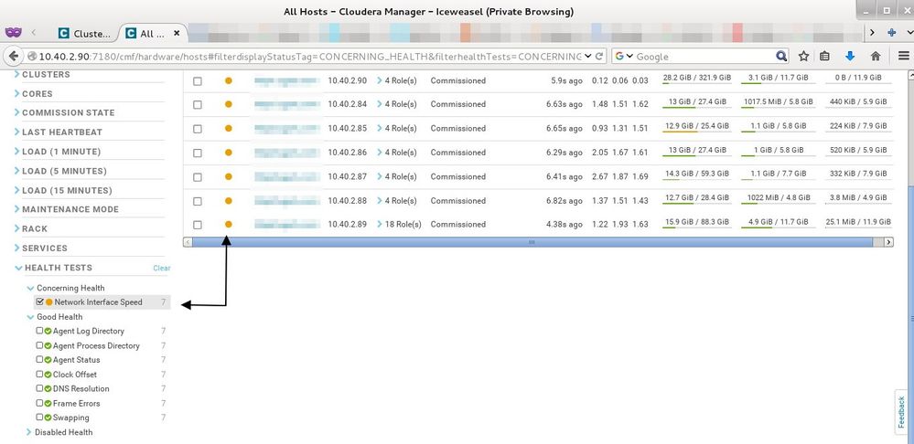Bookmark this page with the star icon
The height and width of the screenshot is (444, 914).
click(x=803, y=57)
